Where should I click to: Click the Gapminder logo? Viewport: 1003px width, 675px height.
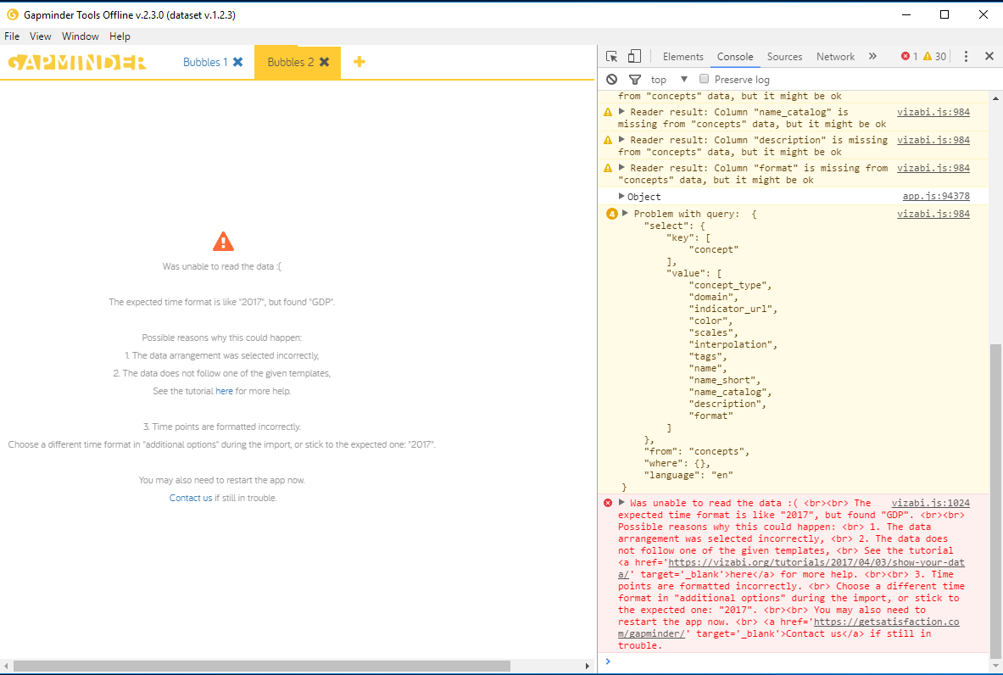coord(76,61)
